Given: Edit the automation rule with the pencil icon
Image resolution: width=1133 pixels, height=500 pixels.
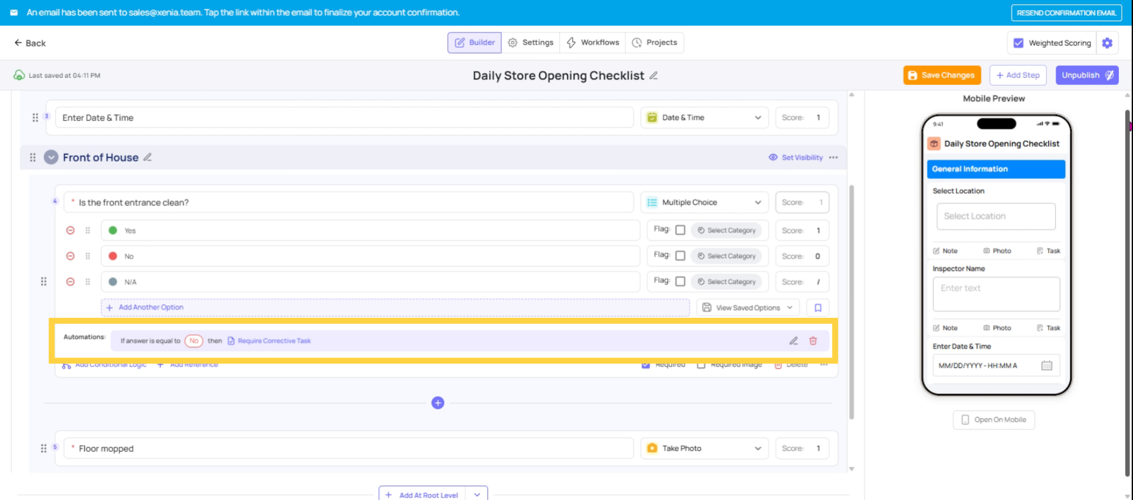Looking at the screenshot, I should pyautogui.click(x=794, y=341).
